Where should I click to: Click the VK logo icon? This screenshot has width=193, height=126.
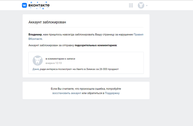[24, 5]
